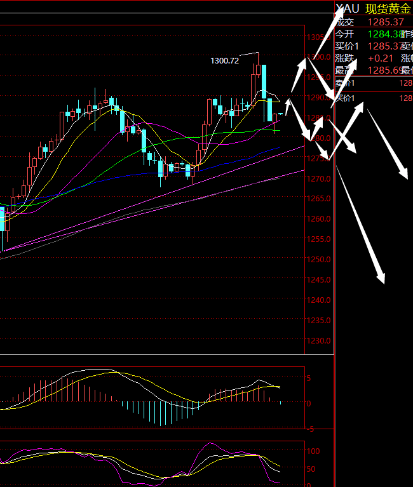The width and height of the screenshot is (413, 487).
Task: Click the 1250.0 price axis label
Action: [318, 259]
